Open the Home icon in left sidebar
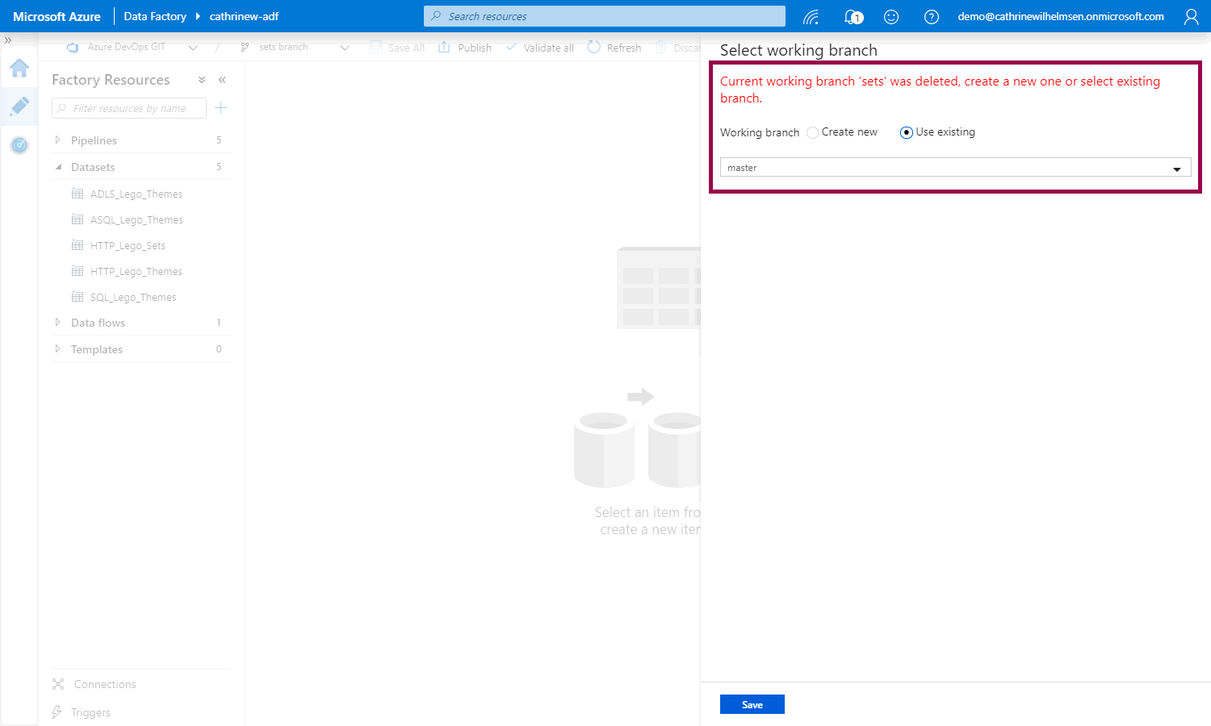 pos(19,69)
